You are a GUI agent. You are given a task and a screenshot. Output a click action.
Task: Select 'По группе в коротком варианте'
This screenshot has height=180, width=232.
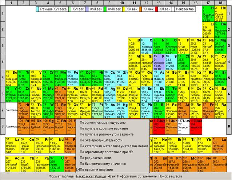104,128
